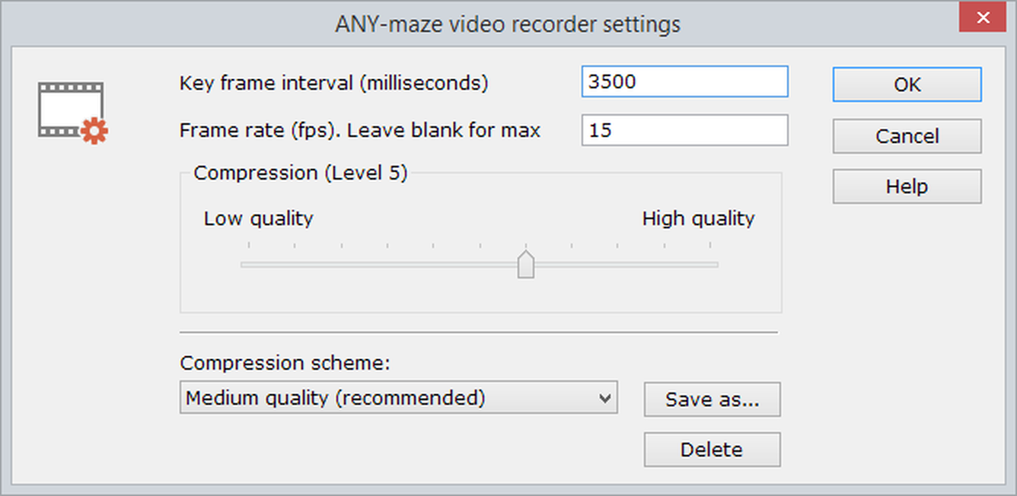Click the 'ANY-maze video recorder settings' title bar

coord(508,24)
